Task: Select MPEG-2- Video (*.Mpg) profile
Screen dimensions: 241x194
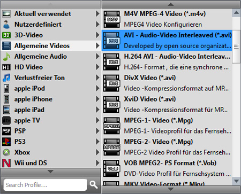Action: tap(167, 147)
